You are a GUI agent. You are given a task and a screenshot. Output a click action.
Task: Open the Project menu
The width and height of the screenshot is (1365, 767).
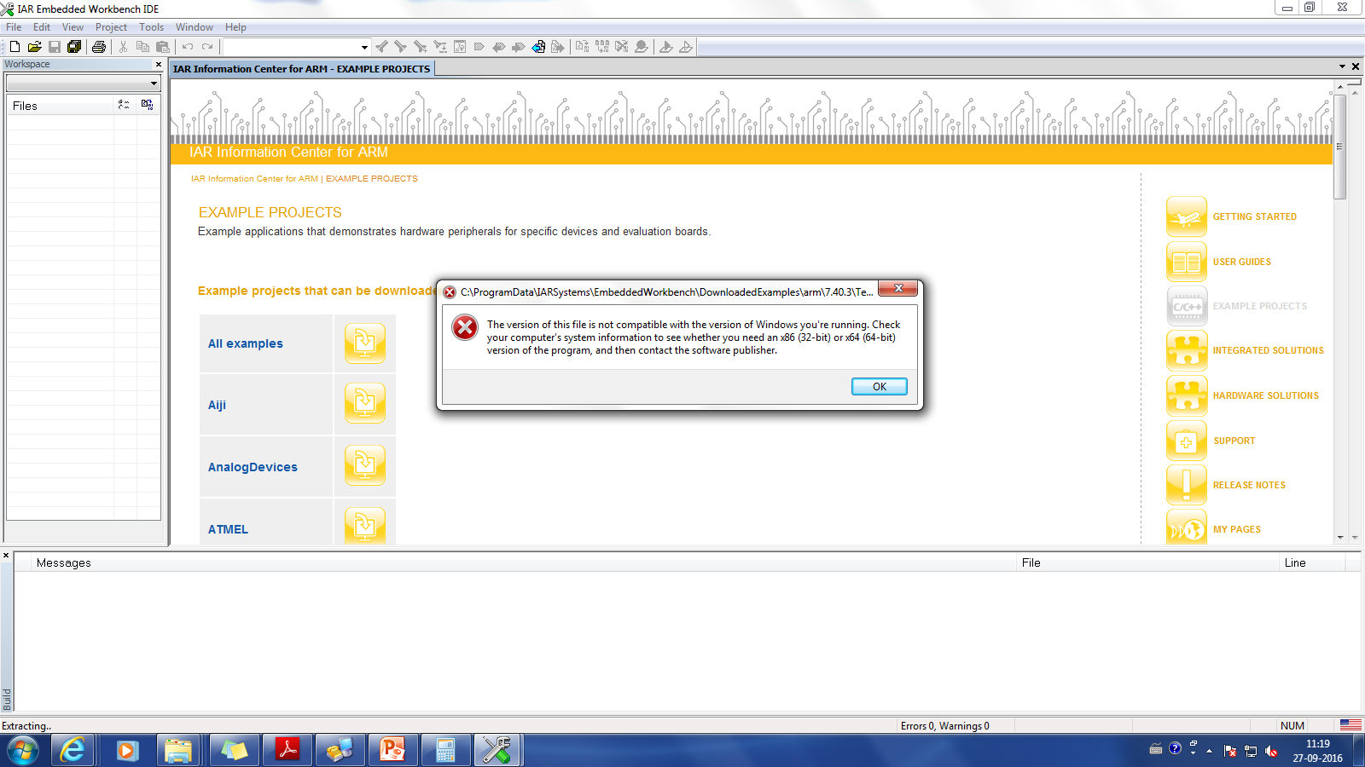[111, 26]
